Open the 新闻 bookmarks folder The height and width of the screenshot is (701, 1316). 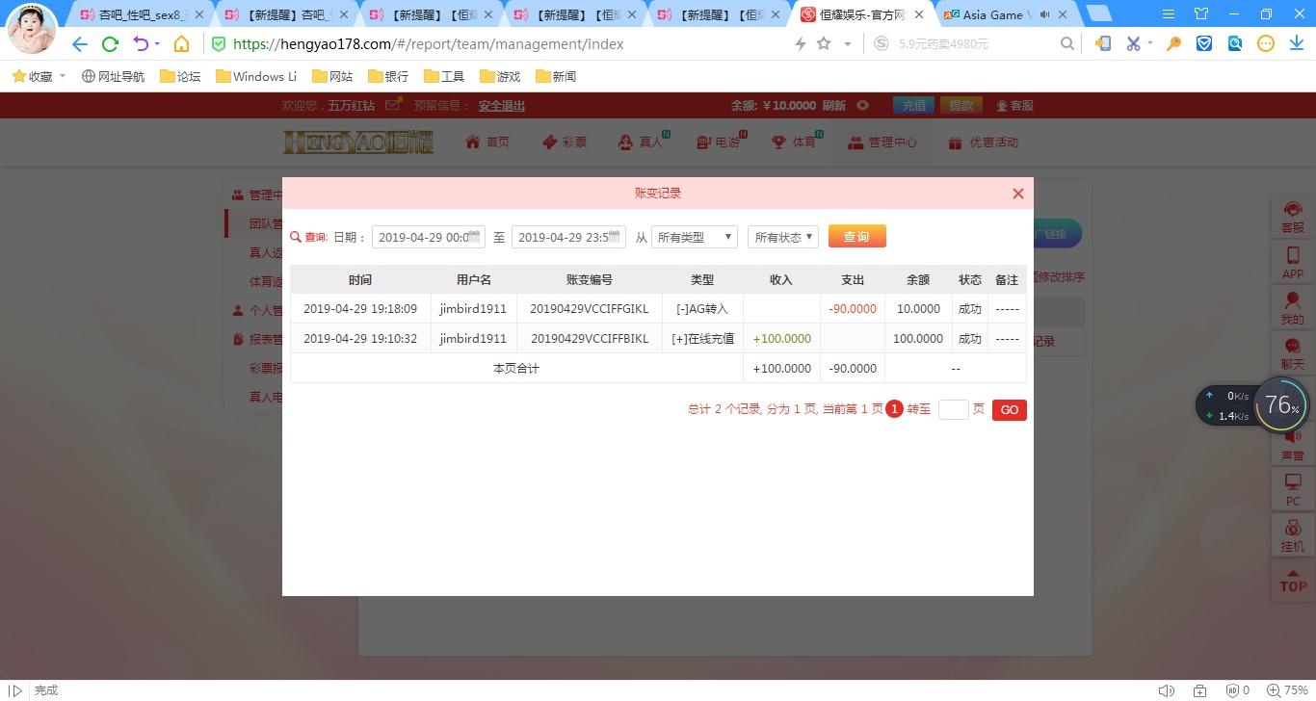pos(556,76)
